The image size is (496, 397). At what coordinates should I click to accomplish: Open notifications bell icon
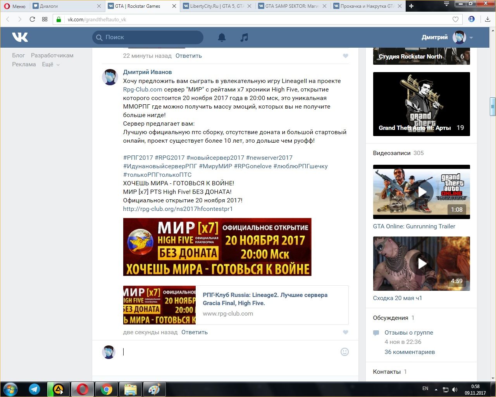coord(222,37)
